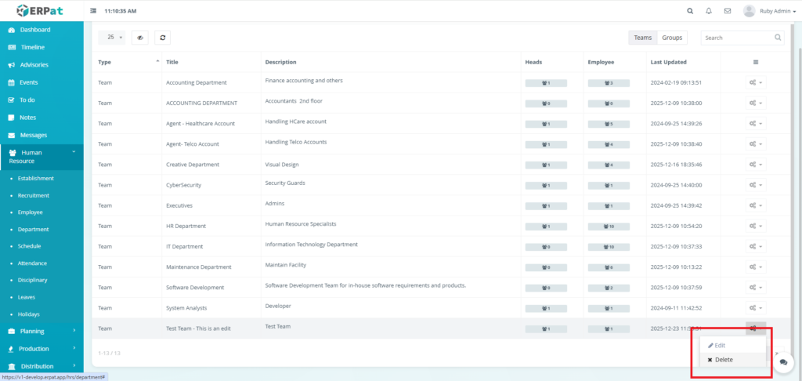Viewport: 802px width, 381px height.
Task: Open the chat bubble icon bottom right
Action: tap(782, 361)
